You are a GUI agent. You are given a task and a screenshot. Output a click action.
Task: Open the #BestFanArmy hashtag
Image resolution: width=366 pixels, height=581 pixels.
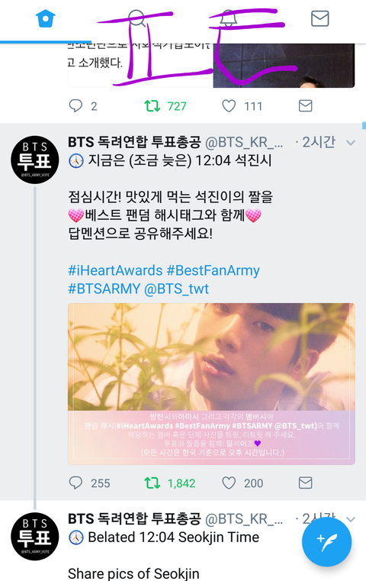(213, 270)
